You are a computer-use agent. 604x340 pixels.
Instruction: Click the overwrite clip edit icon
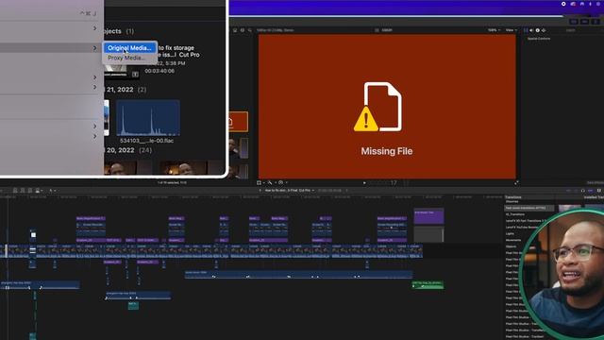[38, 191]
